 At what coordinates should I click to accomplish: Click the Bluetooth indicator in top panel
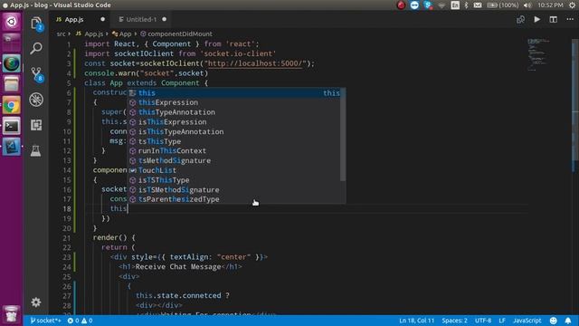[467, 5]
